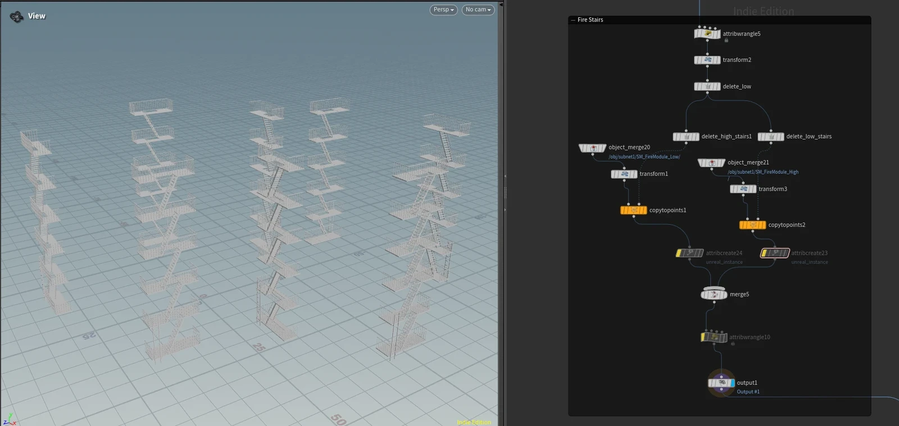
Task: Click the attribwrangle5 node name label
Action: tap(742, 34)
